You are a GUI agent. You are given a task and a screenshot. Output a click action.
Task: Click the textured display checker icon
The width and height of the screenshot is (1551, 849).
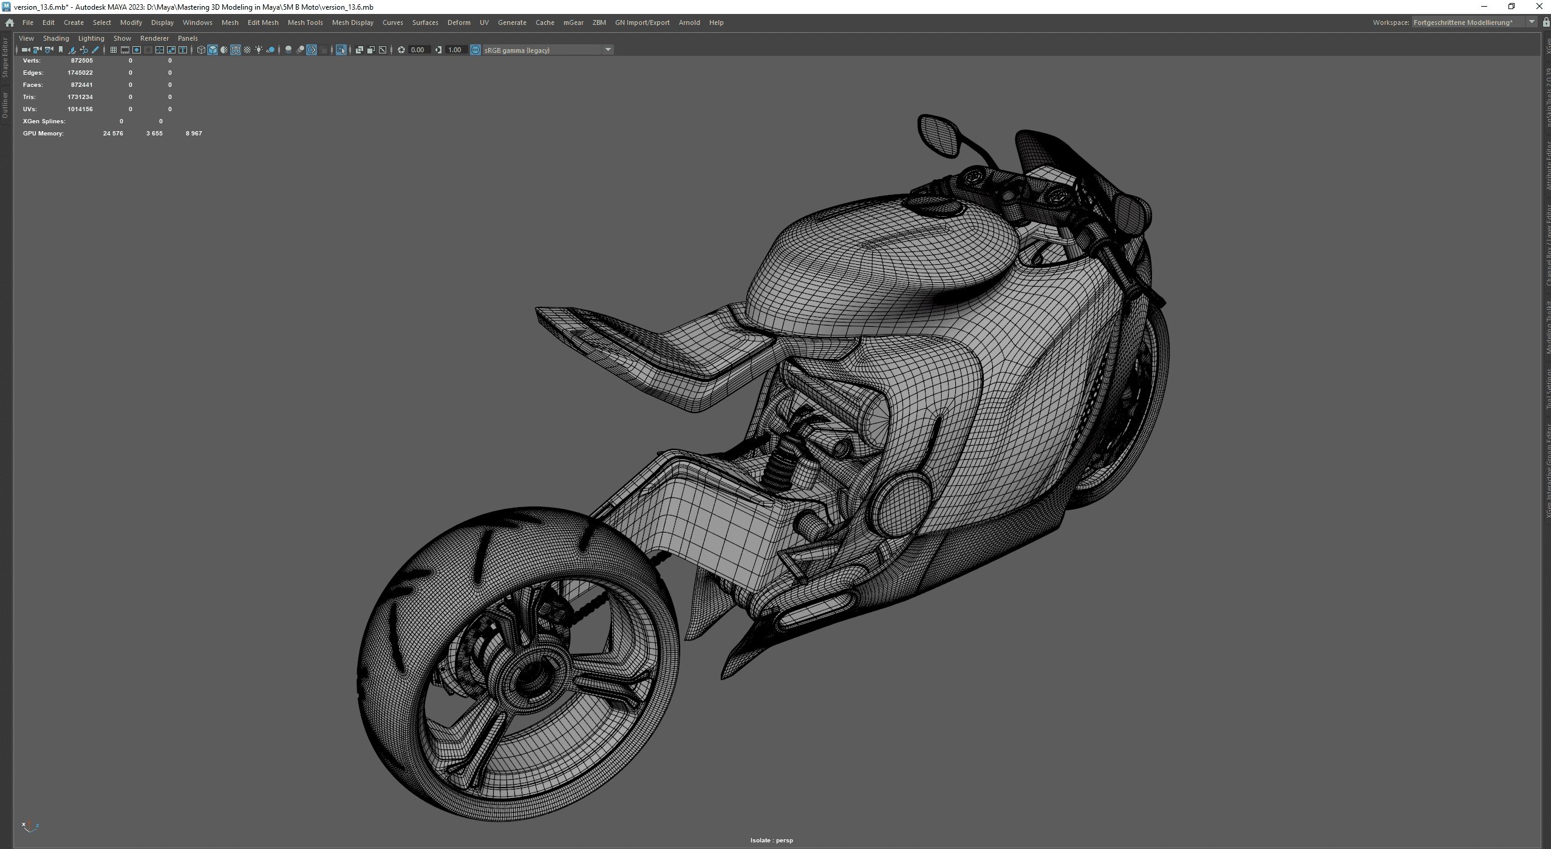coord(247,50)
